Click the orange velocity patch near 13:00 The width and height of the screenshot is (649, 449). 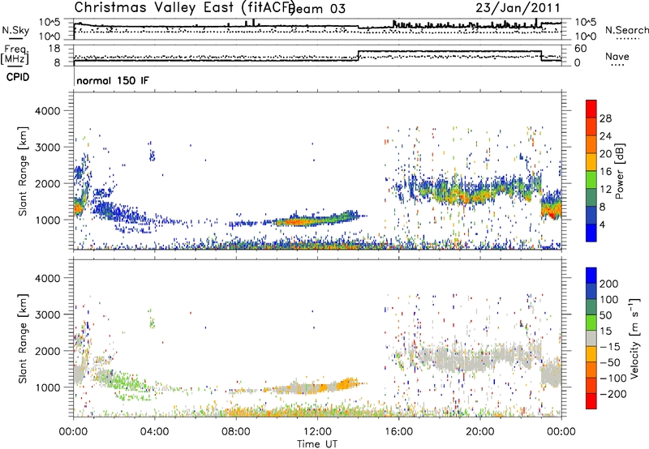347,384
